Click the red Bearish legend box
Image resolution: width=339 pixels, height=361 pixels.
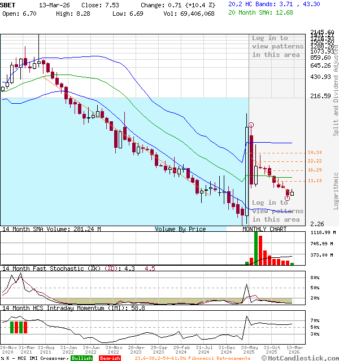coord(110,358)
